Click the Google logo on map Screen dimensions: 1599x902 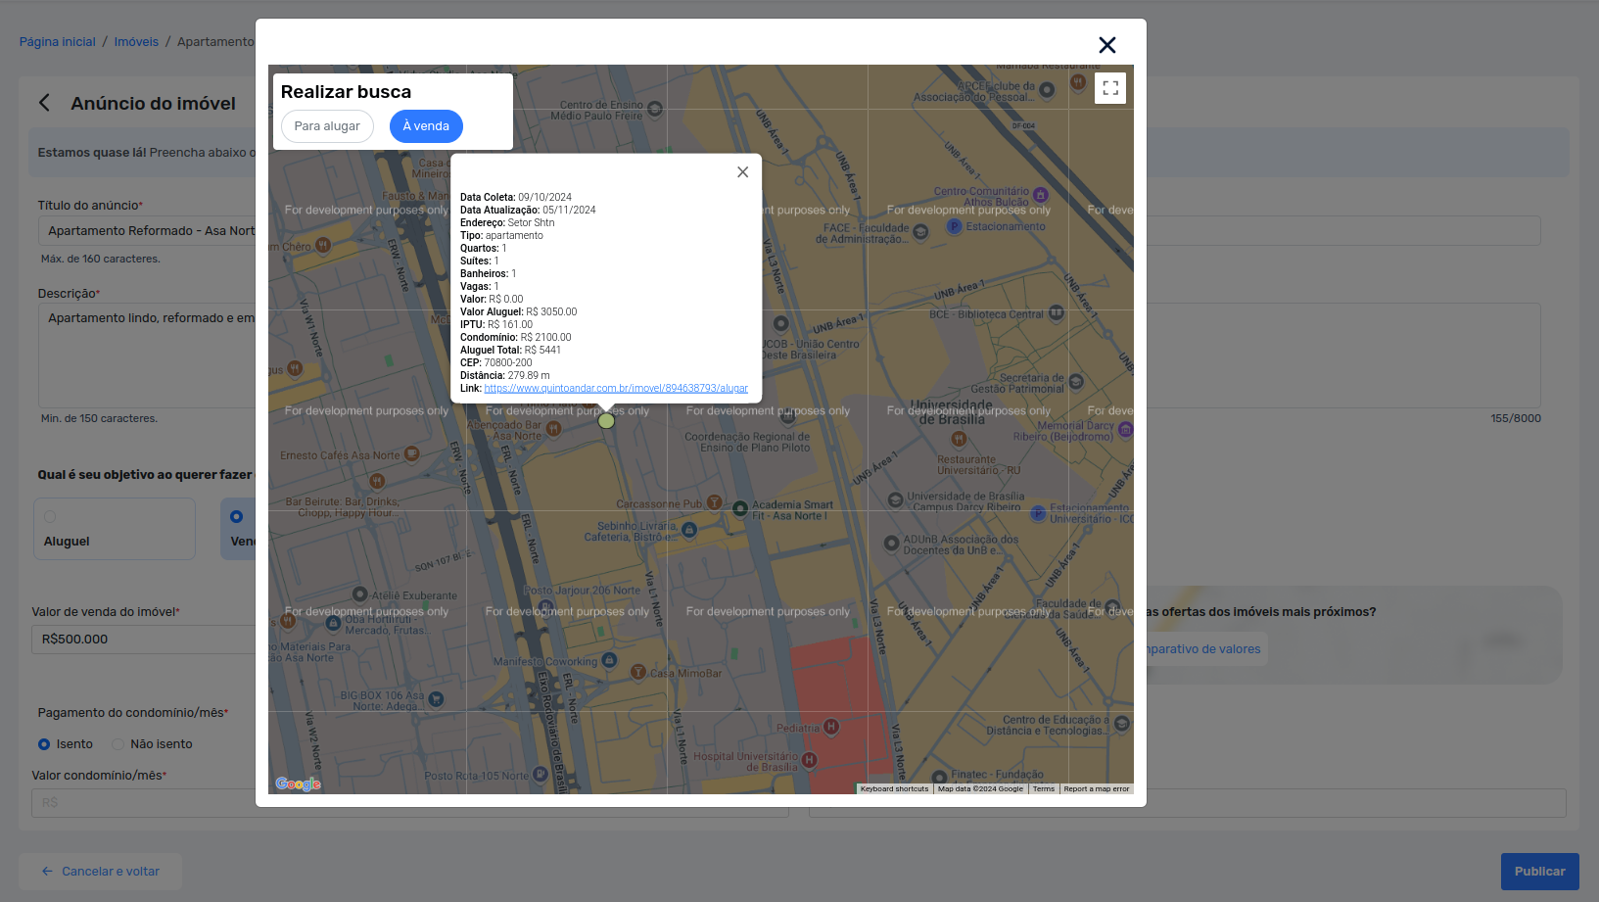point(298,783)
